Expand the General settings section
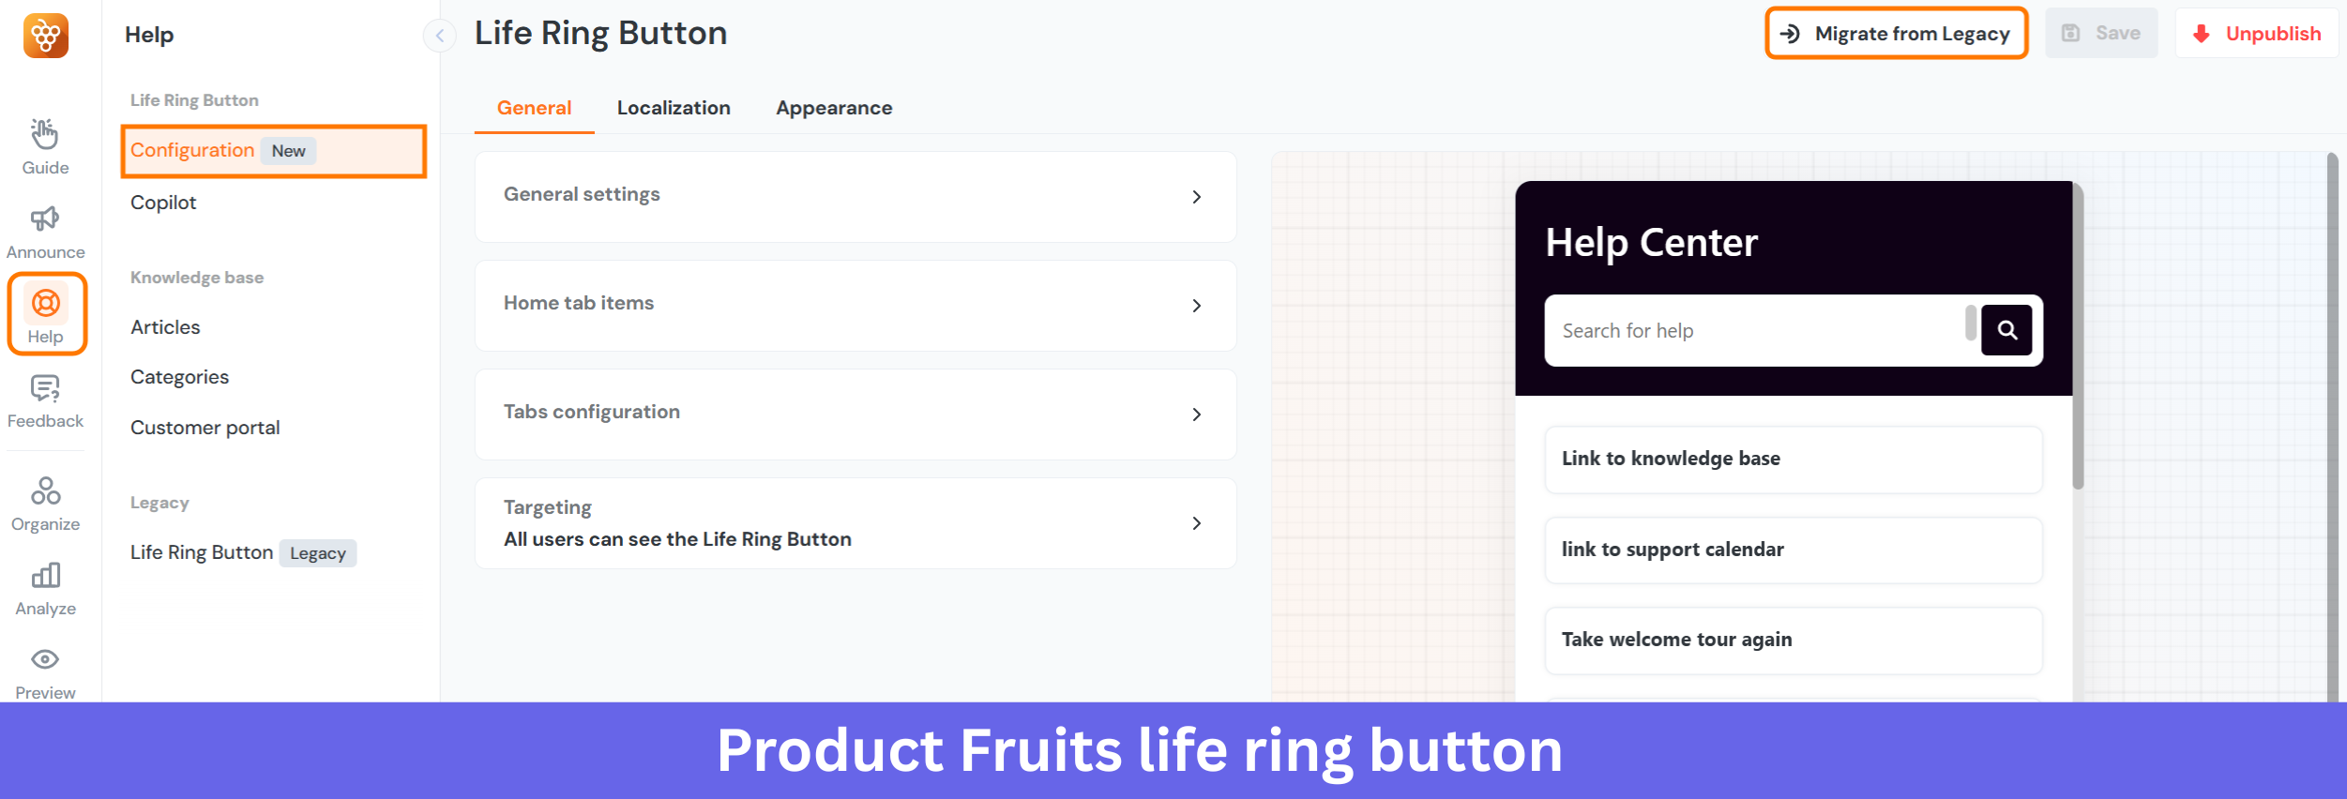This screenshot has height=799, width=2347. [856, 196]
